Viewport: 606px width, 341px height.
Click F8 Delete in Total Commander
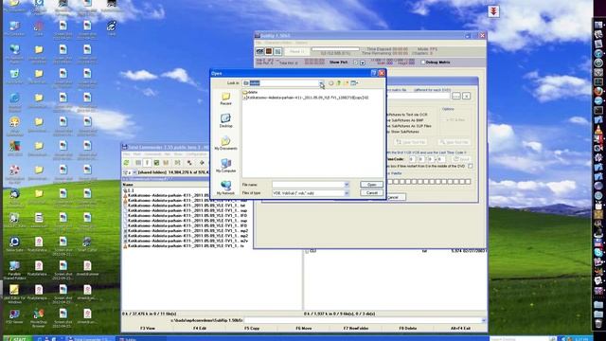[x=408, y=329]
